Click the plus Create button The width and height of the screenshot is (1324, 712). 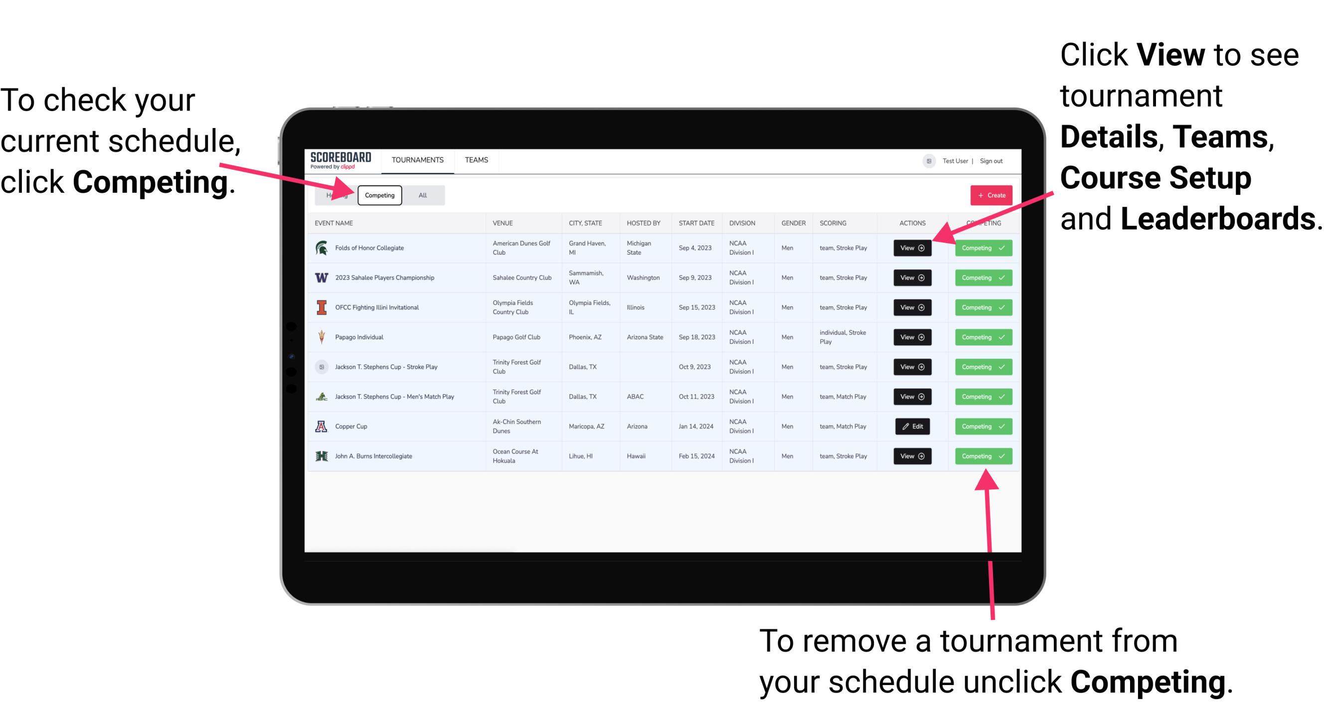pyautogui.click(x=991, y=195)
